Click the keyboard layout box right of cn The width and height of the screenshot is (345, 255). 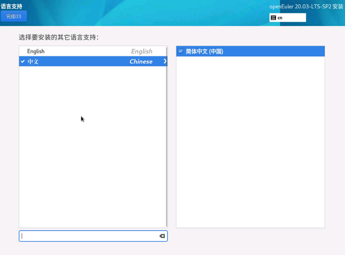pos(296,18)
